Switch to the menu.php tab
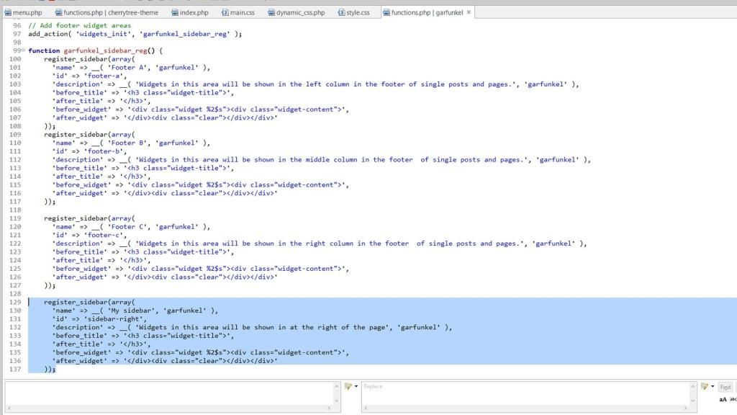Image resolution: width=737 pixels, height=415 pixels. [x=27, y=12]
